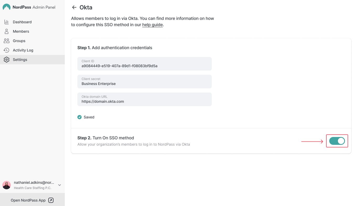Click the Step 1 Add authentication credentials heading
Viewport: 356px width, 206px height.
click(x=115, y=48)
